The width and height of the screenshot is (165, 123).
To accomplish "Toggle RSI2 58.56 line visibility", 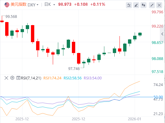I will click(72, 78).
